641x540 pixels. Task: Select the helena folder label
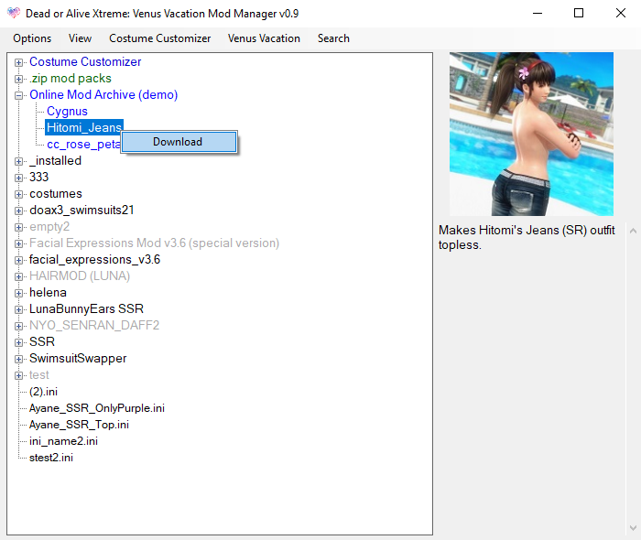(48, 293)
